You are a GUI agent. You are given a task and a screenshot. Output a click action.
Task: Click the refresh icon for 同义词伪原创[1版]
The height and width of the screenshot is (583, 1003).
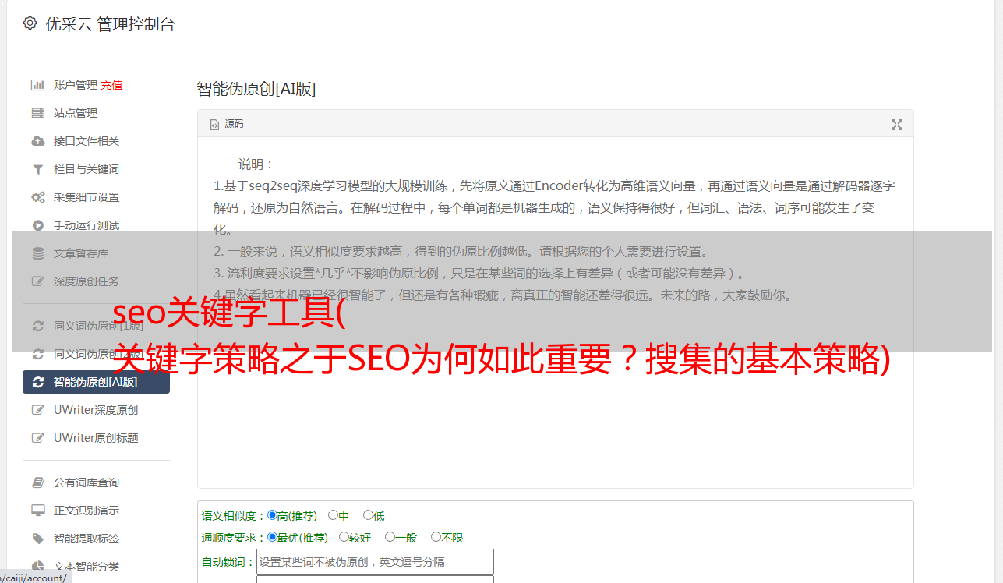pos(37,326)
